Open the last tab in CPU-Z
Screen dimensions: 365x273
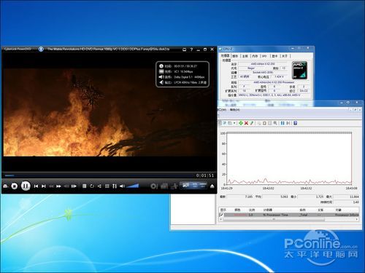coord(284,56)
